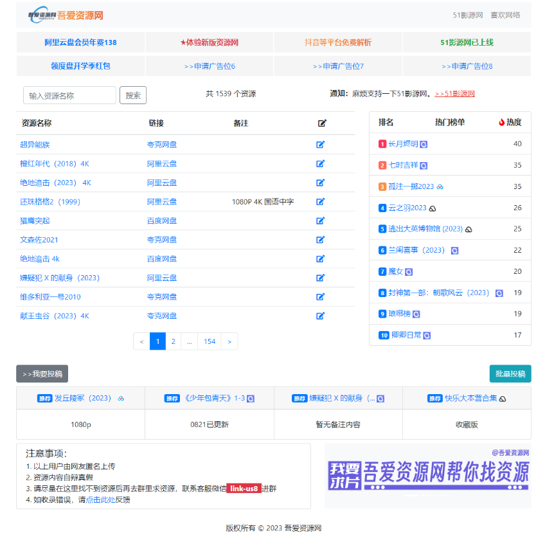Image resolution: width=545 pixels, height=551 pixels.
Task: Click the 我要求片 banner image
Action: [428, 476]
